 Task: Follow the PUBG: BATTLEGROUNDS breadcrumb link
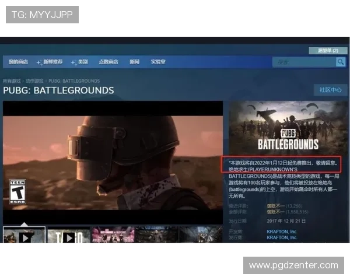[74, 81]
